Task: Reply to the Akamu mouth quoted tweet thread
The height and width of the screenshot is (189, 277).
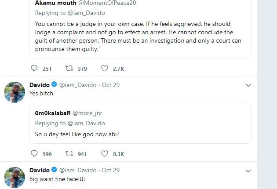Action: 35,69
